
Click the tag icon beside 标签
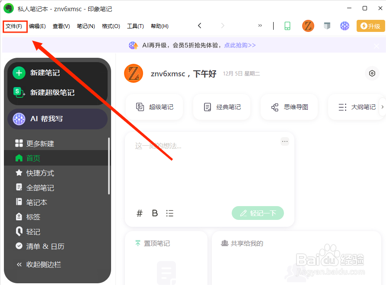coord(19,217)
